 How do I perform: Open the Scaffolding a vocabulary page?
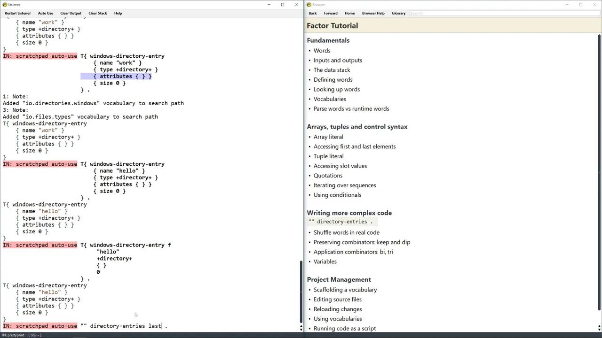pos(345,289)
